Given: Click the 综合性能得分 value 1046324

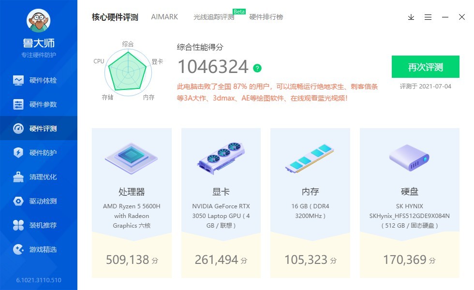Looking at the screenshot, I should [213, 67].
